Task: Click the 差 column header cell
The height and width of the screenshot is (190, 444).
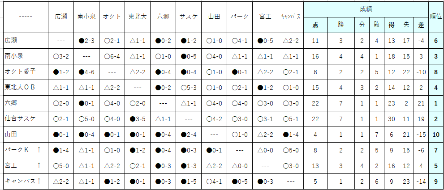Action: 421,25
